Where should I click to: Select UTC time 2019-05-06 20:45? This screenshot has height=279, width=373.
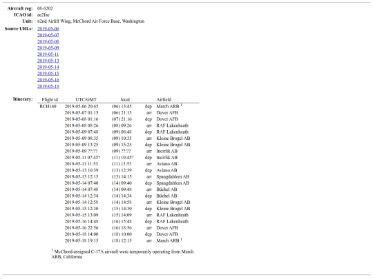[x=82, y=106]
